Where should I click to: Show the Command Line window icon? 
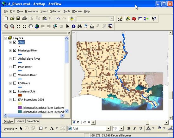click(x=140, y=18)
